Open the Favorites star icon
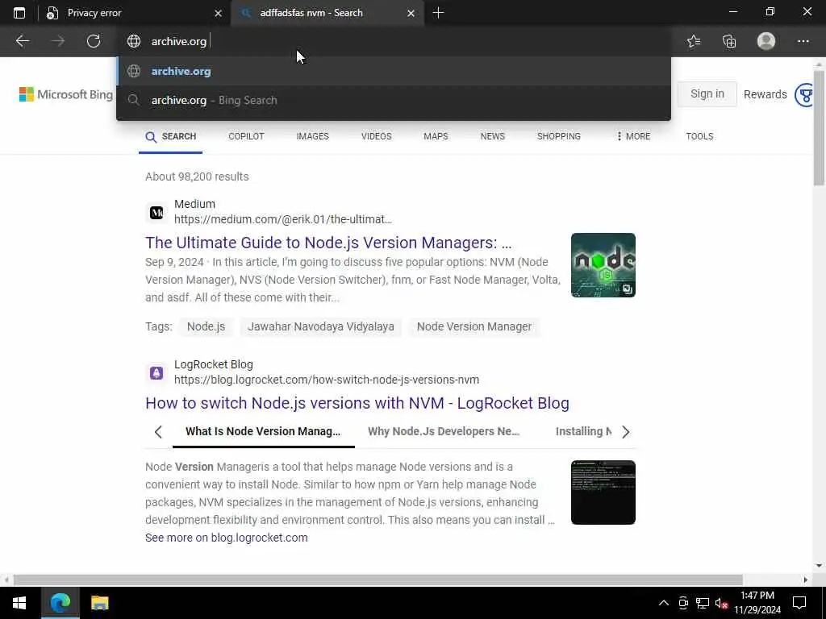826x619 pixels. click(694, 41)
